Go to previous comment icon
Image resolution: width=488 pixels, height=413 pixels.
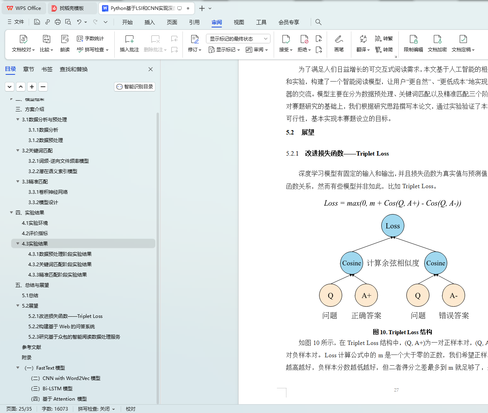174,39
